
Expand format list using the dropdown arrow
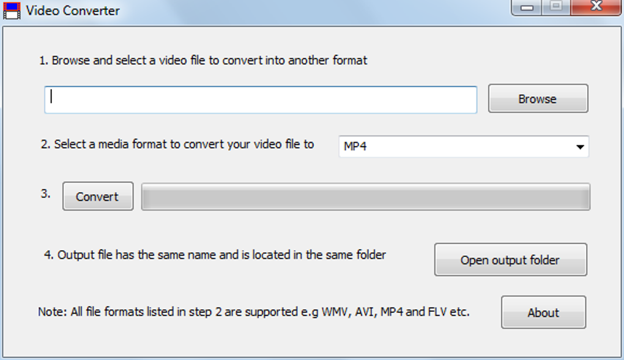(x=579, y=147)
